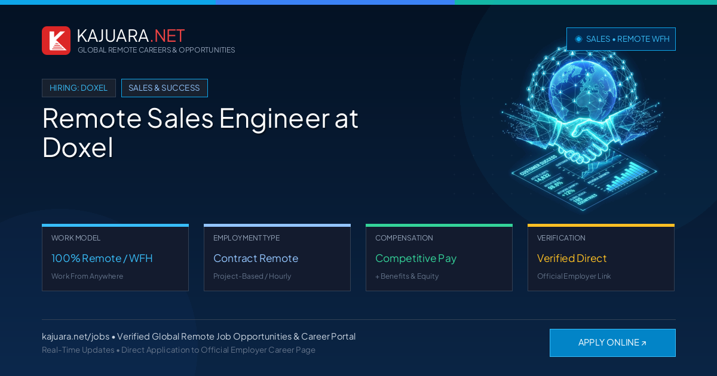The image size is (717, 376).
Task: Click the glowing handshake globe illustration
Action: tap(583, 128)
